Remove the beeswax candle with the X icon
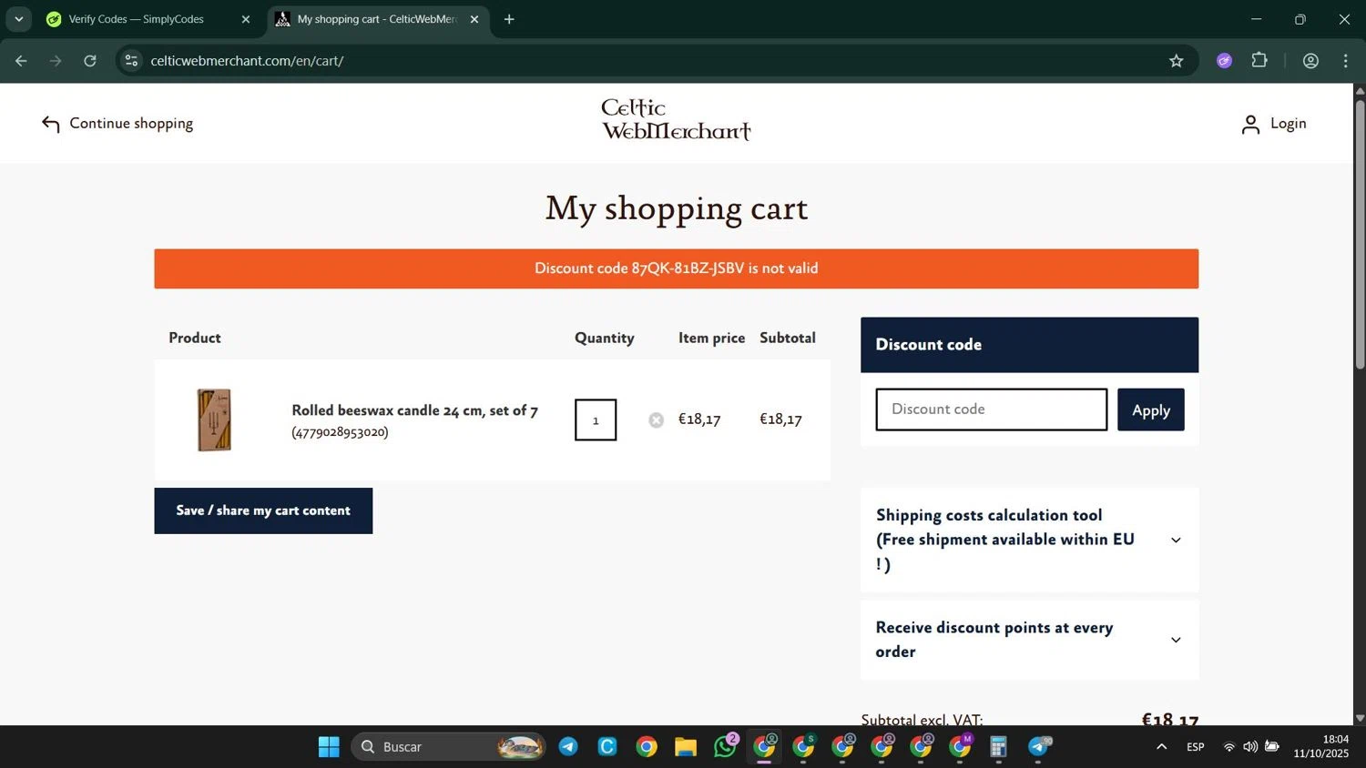Screen dimensions: 1366x768 [656, 419]
